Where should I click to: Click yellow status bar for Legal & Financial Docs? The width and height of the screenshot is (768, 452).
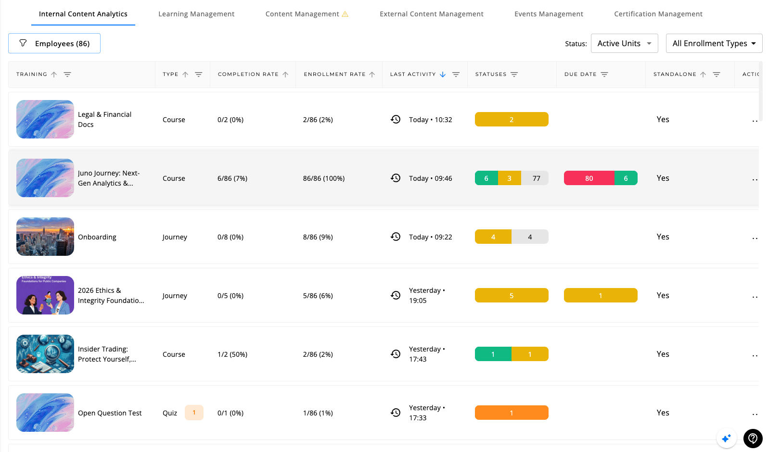[x=512, y=119]
